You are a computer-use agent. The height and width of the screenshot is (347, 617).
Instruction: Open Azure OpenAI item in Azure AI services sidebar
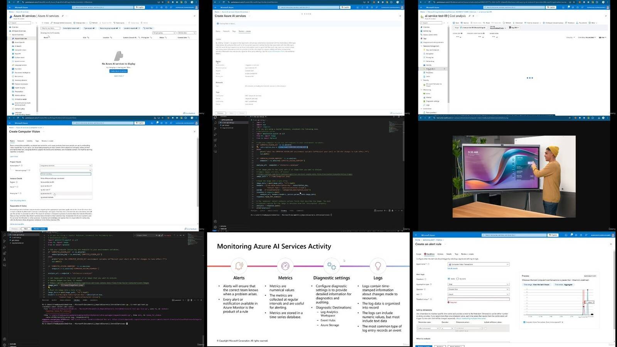(19, 42)
